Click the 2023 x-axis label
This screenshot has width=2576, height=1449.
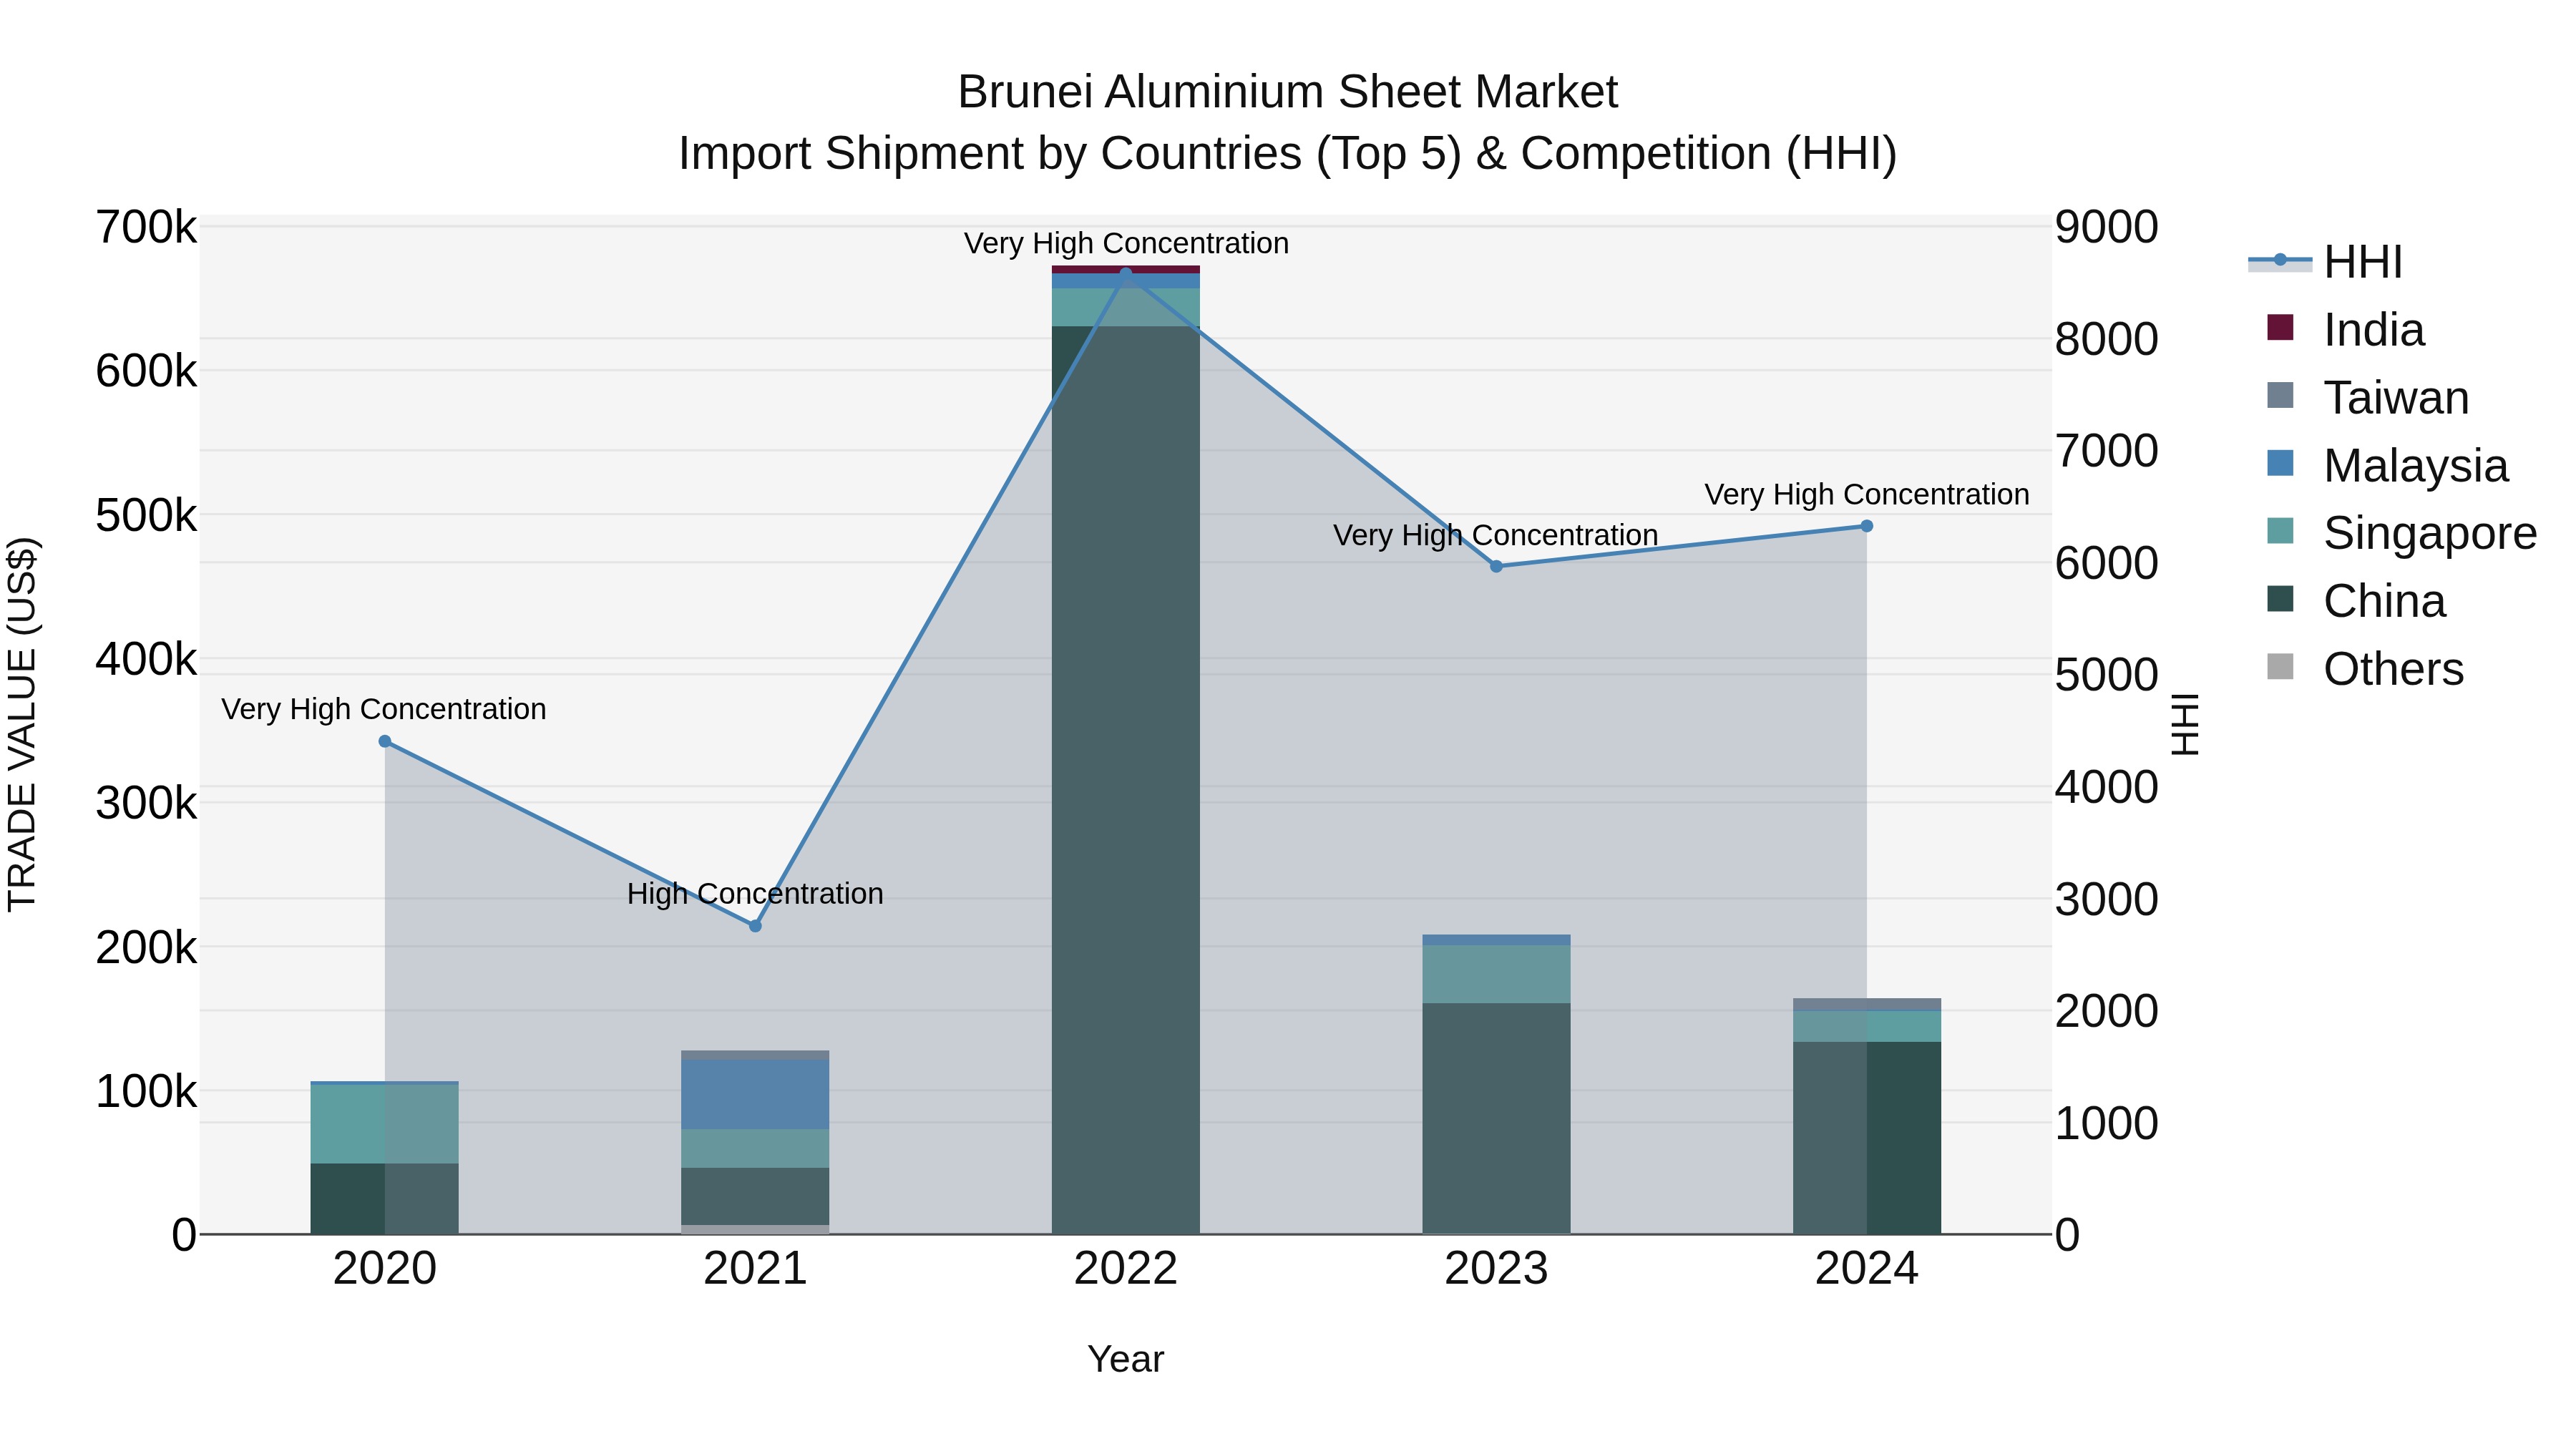[x=1496, y=1269]
